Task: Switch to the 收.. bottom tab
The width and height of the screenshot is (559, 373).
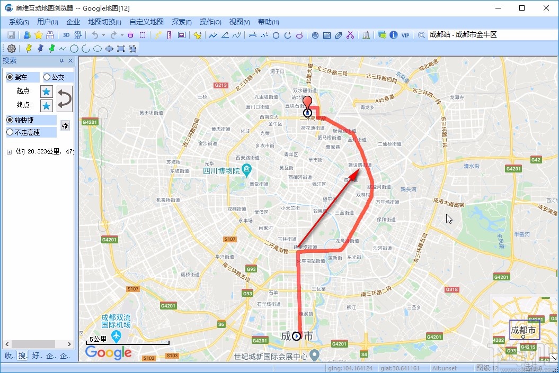Action: [9, 356]
